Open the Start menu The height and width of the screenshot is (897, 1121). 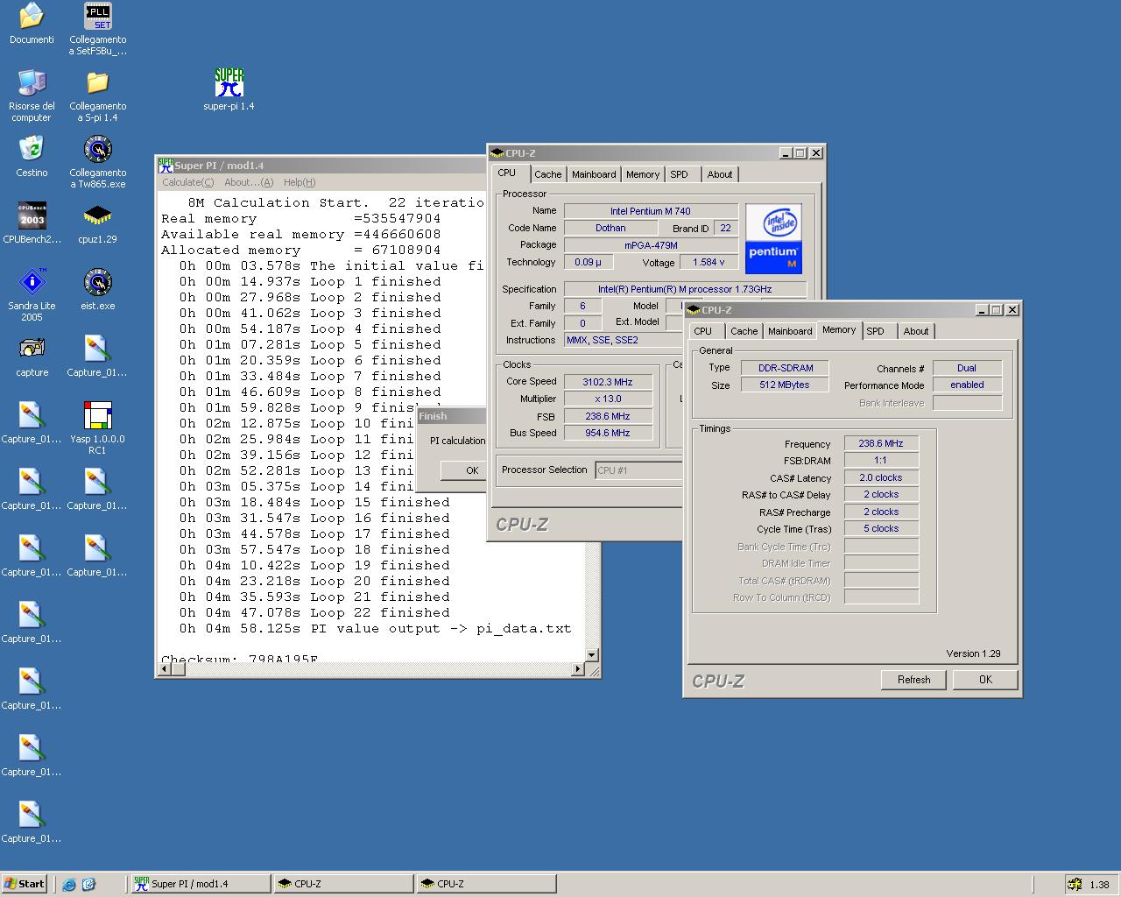pos(25,884)
